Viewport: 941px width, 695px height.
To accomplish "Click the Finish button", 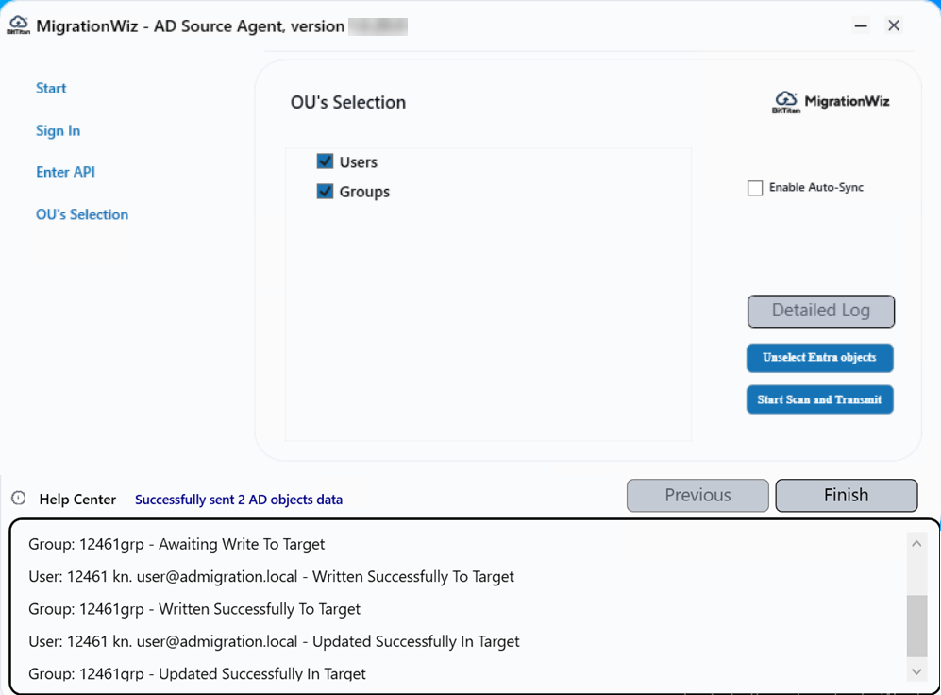I will click(x=846, y=495).
